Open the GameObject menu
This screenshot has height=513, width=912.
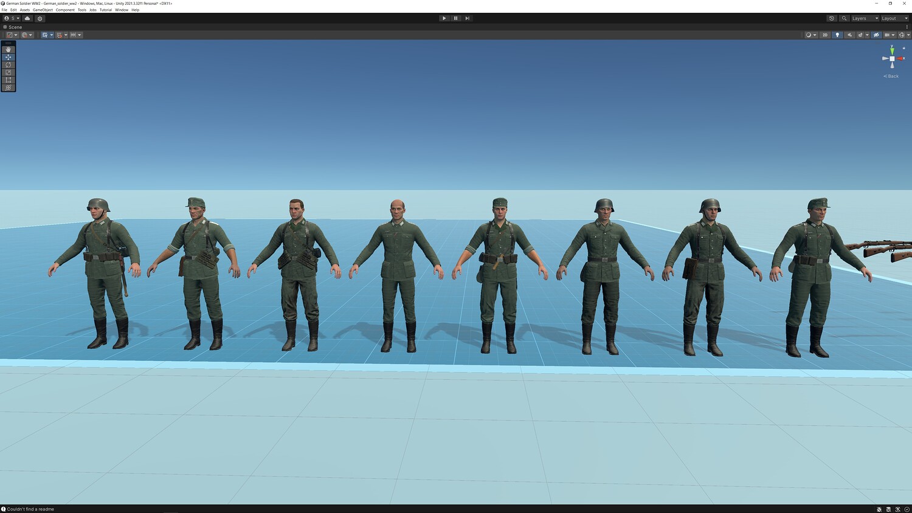coord(43,10)
